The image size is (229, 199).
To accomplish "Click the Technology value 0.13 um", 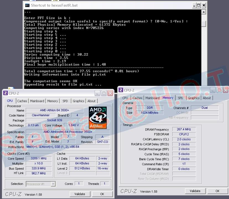I will pos(33,125).
